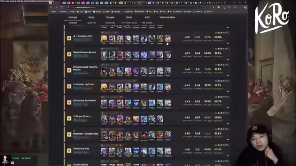Expand the BoomBot Twisted Fate comp row
Image resolution: width=296 pixels, height=166 pixels.
(x=228, y=140)
